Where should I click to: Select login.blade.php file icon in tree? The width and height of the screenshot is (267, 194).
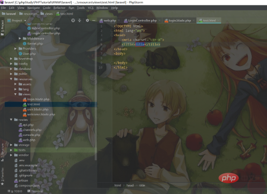point(25,99)
